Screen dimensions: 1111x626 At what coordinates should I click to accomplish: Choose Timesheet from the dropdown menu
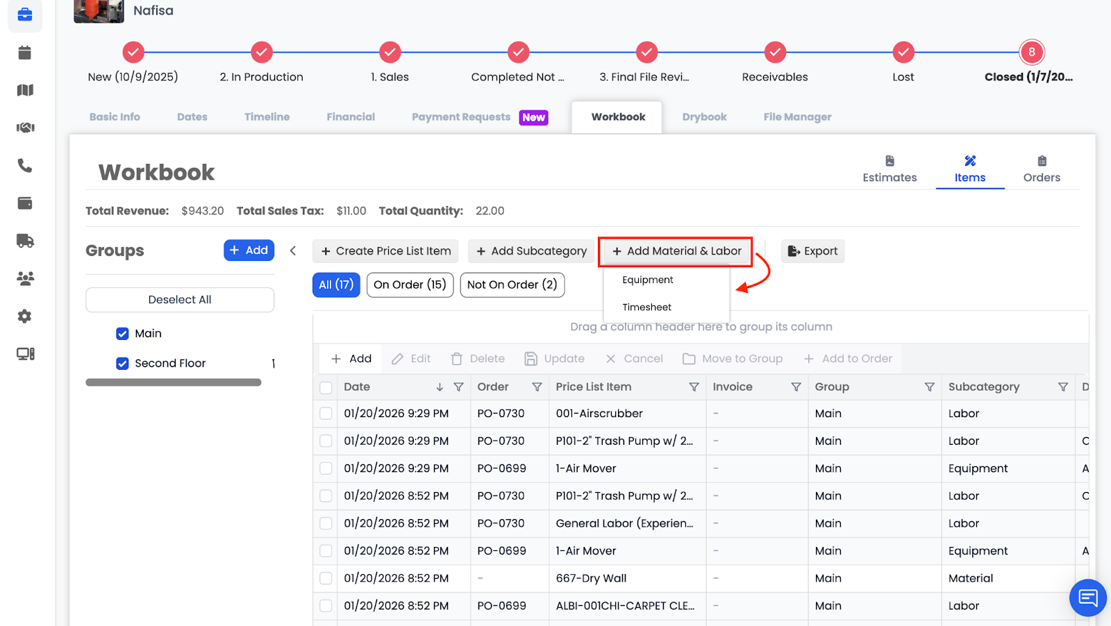pyautogui.click(x=646, y=307)
